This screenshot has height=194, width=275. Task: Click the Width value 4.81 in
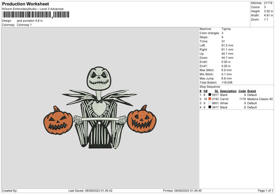pyautogui.click(x=268, y=16)
